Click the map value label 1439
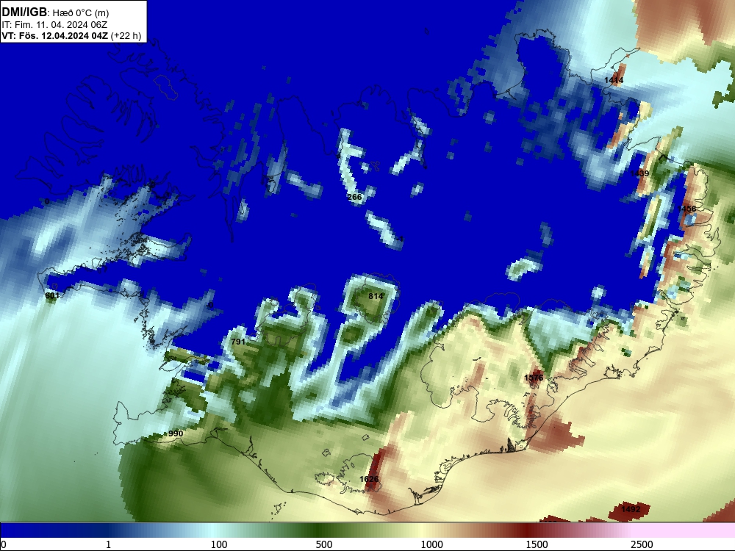Image resolution: width=735 pixels, height=551 pixels. pyautogui.click(x=639, y=173)
